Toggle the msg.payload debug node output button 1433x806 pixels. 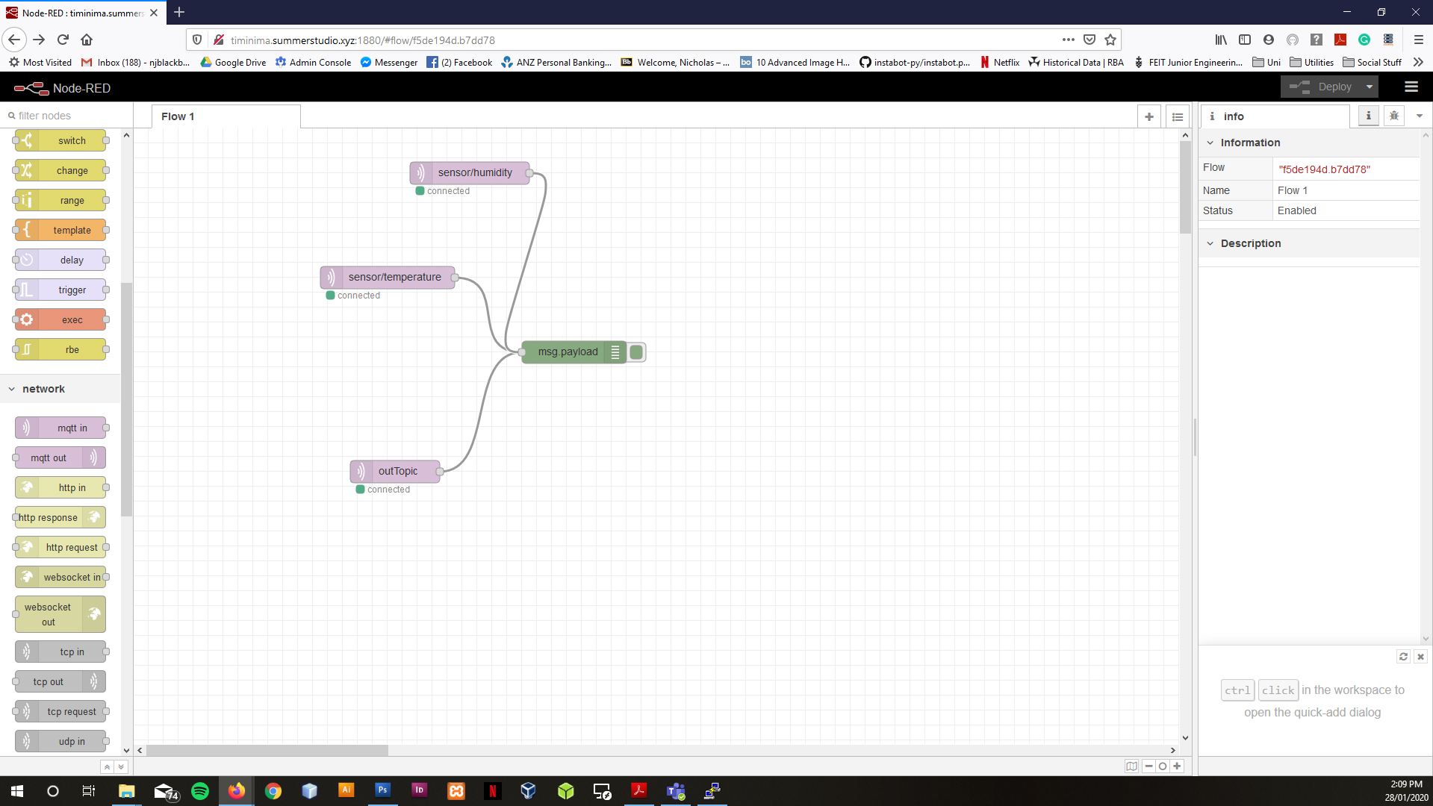pos(637,352)
